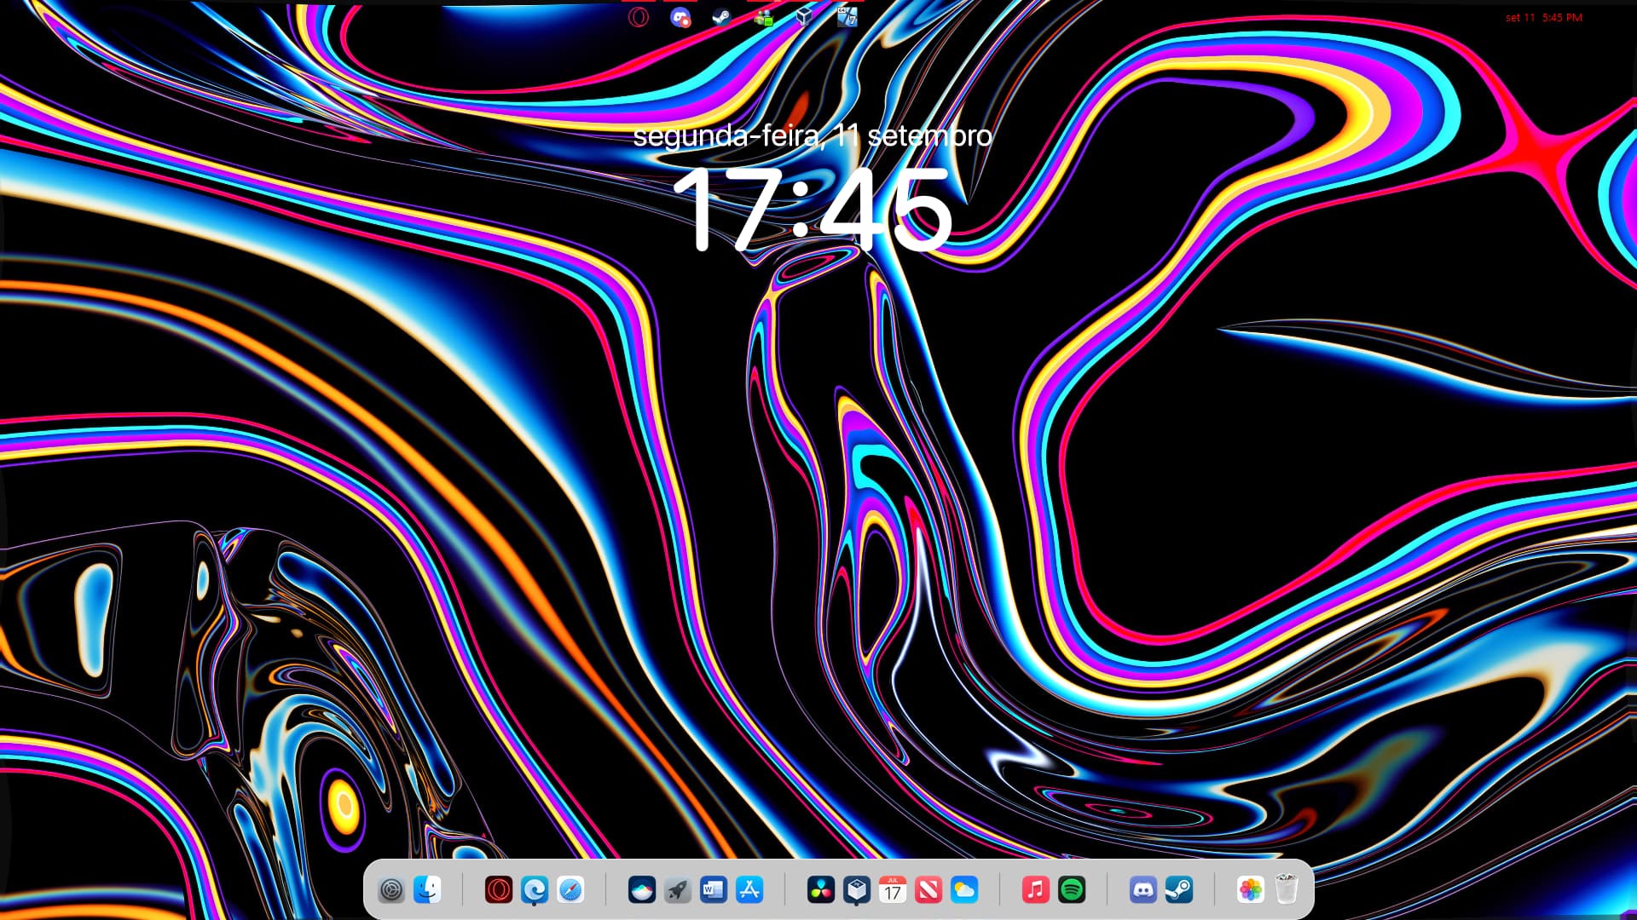The image size is (1637, 920).
Task: Launch Spotify from the dock
Action: 1072,890
